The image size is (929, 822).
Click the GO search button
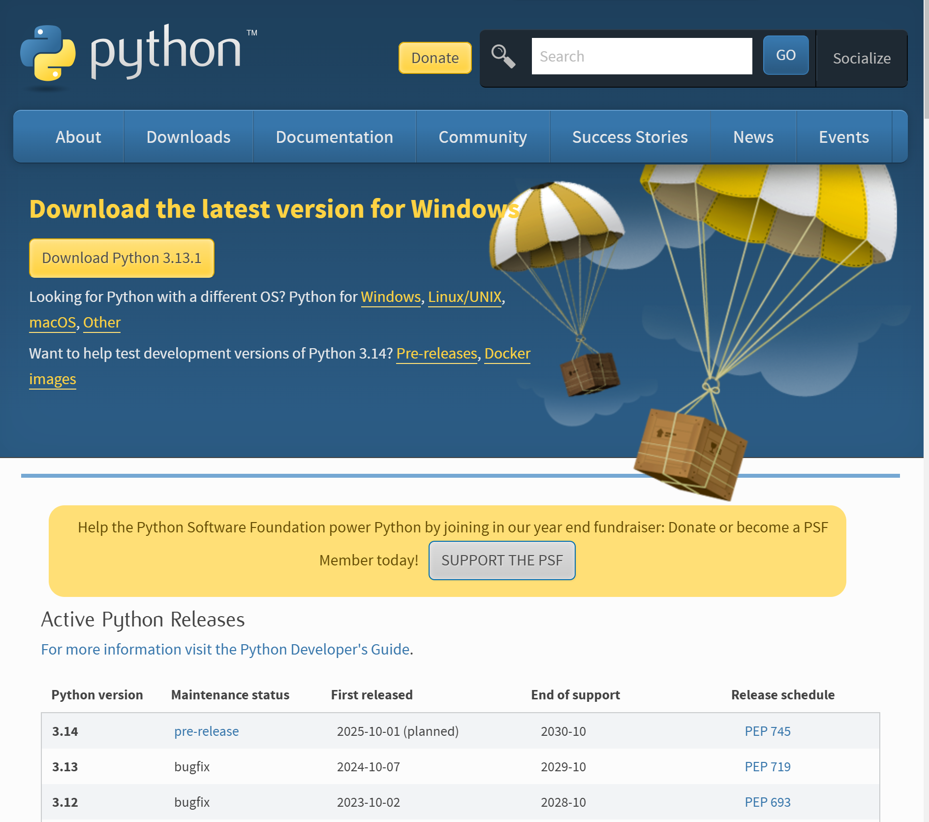786,55
